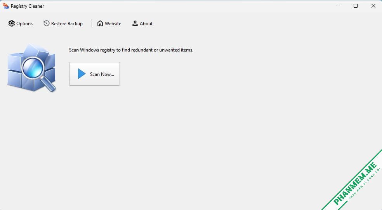Click the Restore Backup clock-arrow icon

coord(46,23)
